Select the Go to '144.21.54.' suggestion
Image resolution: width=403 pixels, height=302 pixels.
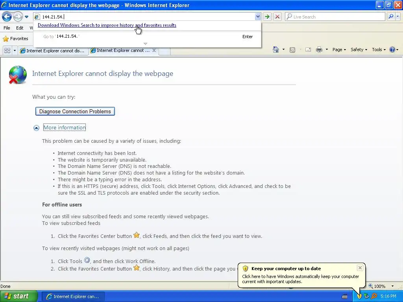point(148,37)
